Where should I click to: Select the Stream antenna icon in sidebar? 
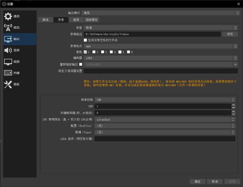pos(8,28)
